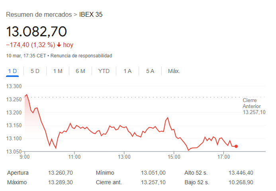
Task: Show the 6 M chart range
Action: (80, 71)
